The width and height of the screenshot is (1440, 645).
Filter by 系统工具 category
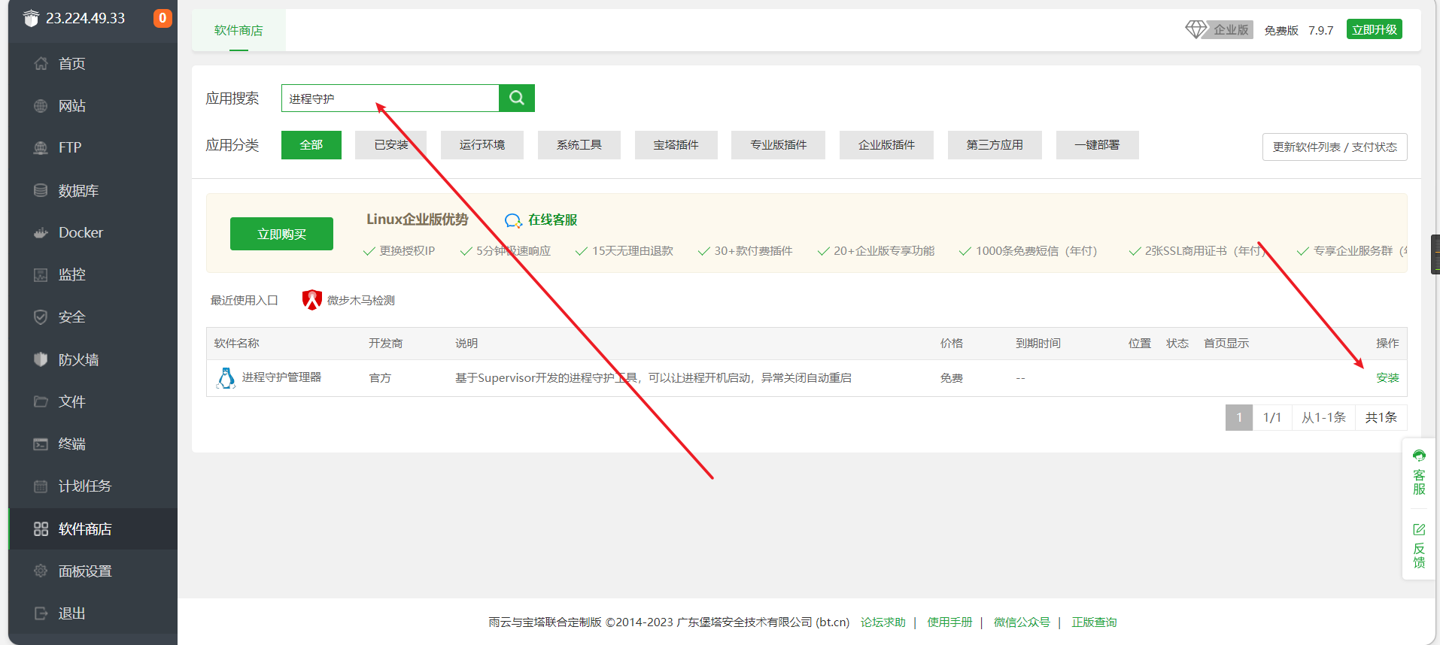tap(579, 145)
